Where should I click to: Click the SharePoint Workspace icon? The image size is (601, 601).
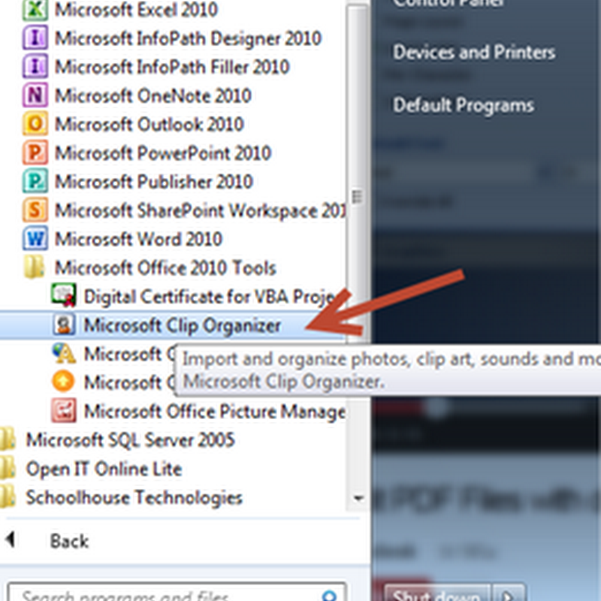pyautogui.click(x=35, y=210)
